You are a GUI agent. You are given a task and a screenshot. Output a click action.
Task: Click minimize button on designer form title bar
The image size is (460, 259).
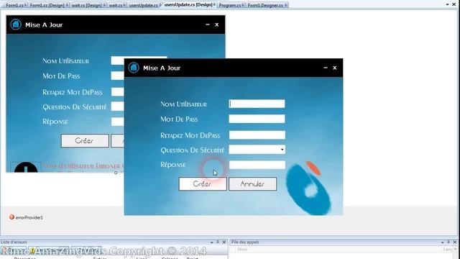pos(208,24)
